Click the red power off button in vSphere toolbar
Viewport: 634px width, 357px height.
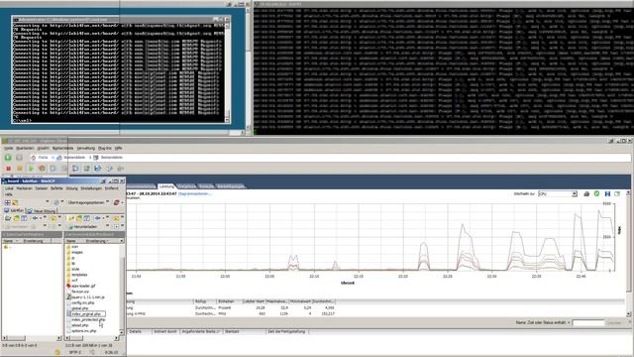[x=8, y=169]
